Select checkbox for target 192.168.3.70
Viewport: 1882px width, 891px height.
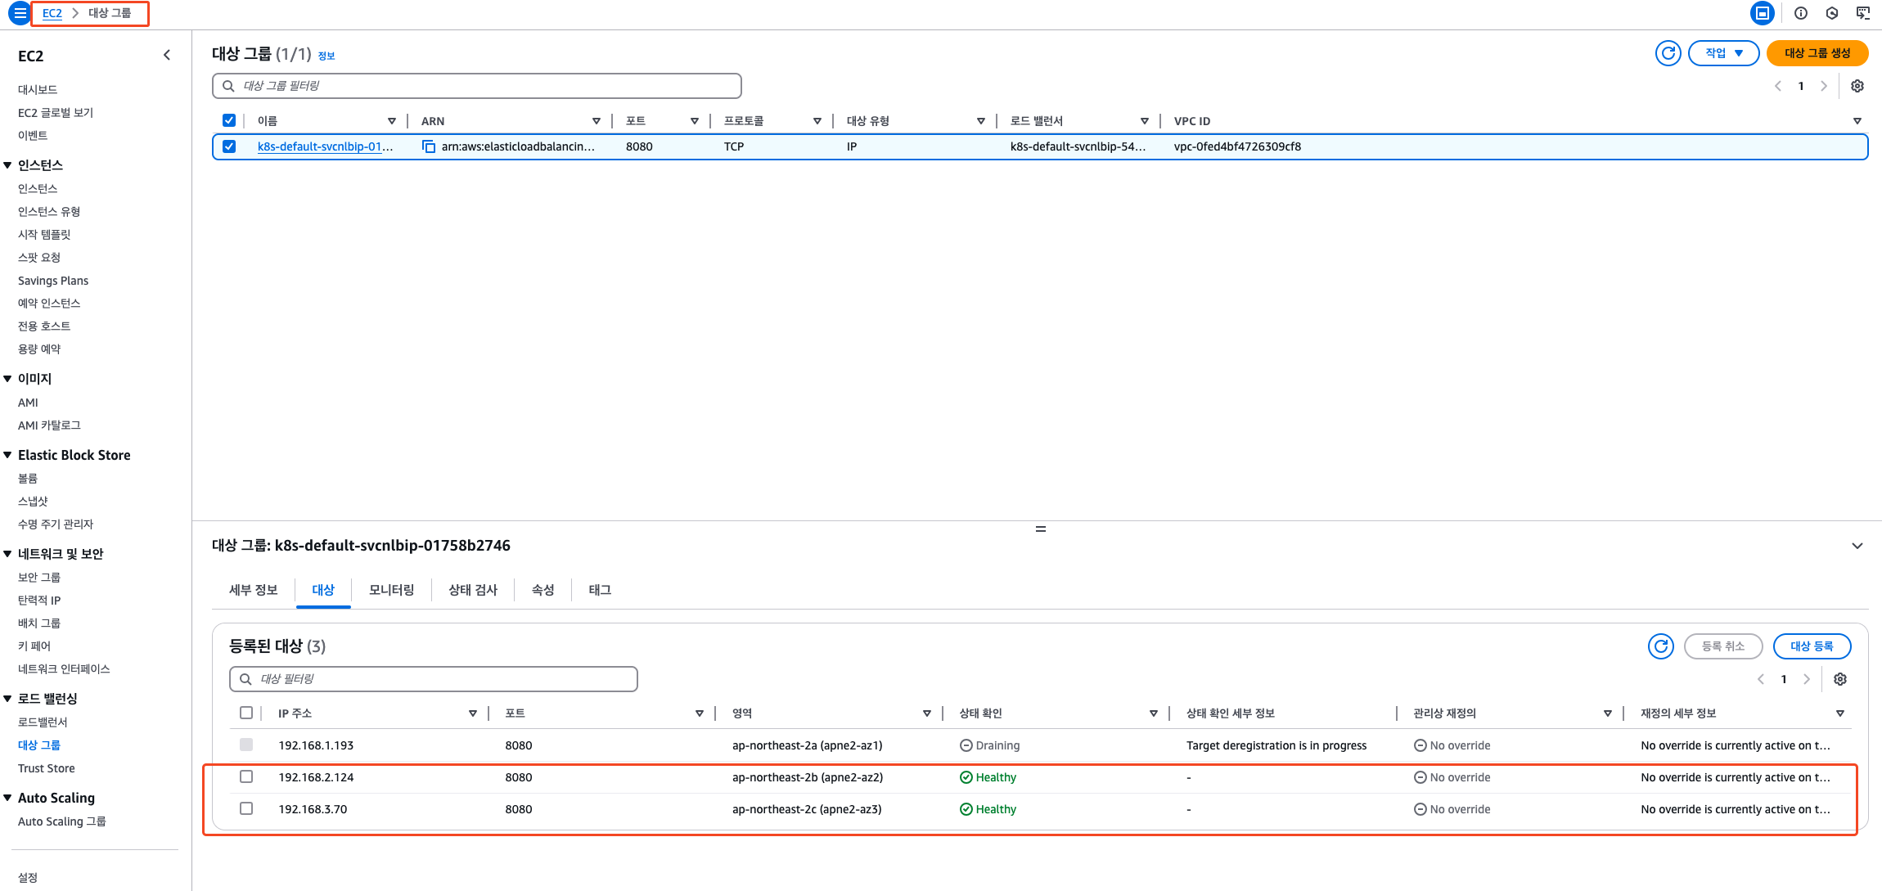(246, 808)
